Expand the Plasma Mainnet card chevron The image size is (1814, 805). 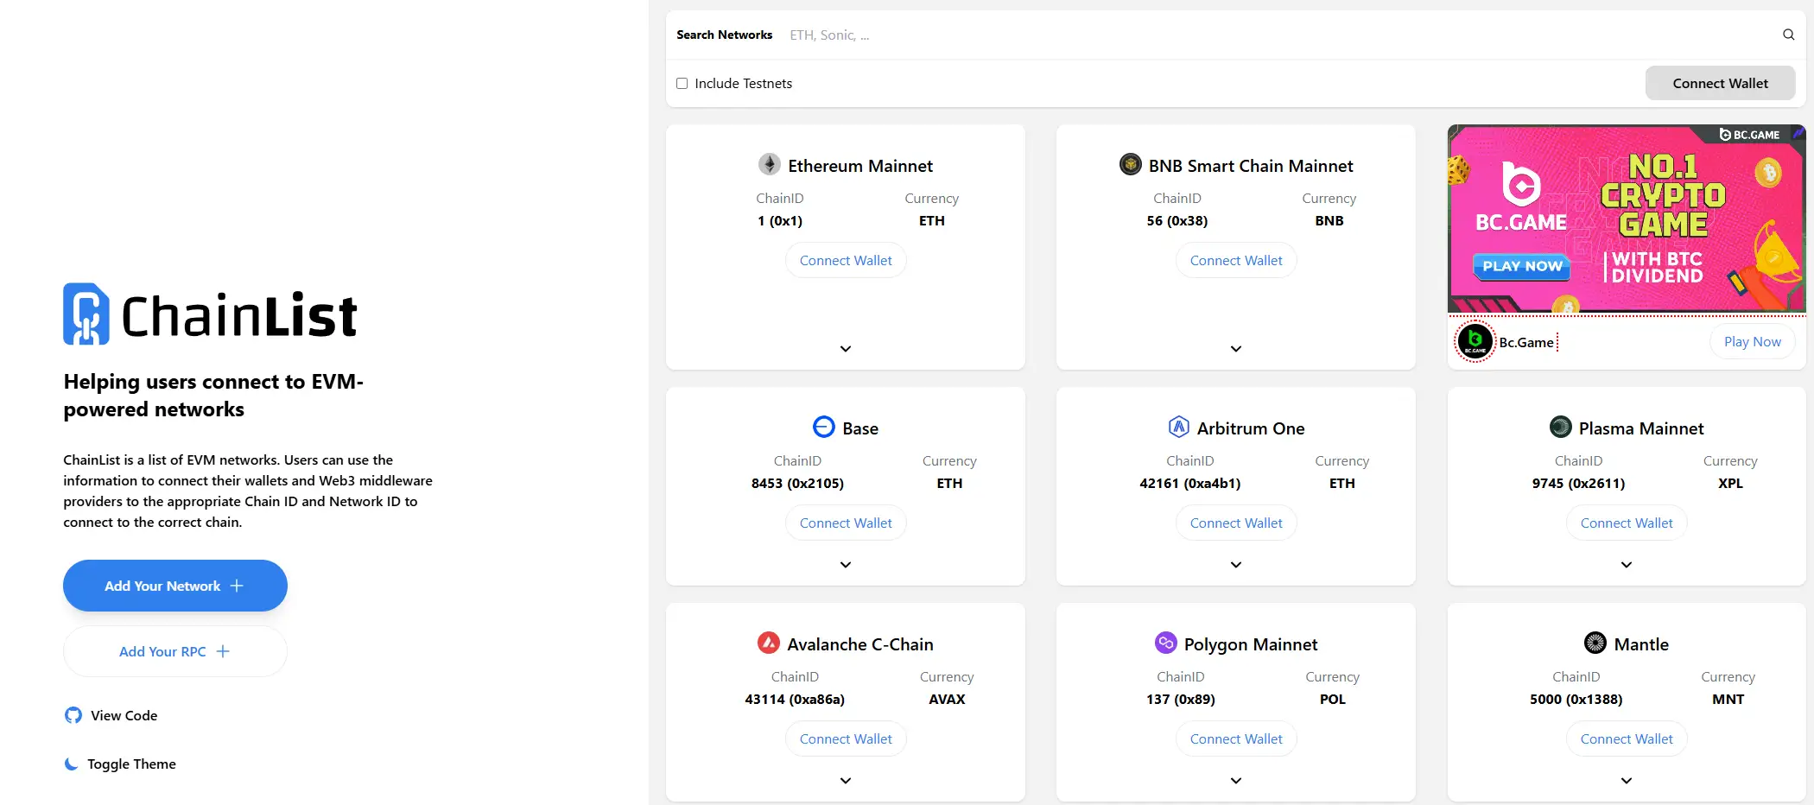(x=1626, y=564)
